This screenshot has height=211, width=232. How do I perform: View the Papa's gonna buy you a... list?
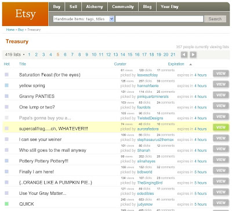221,117
